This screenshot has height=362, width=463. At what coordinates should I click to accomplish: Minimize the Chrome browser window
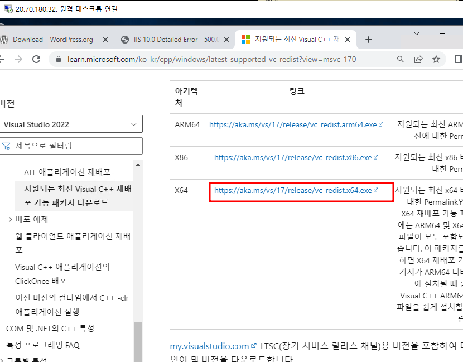click(x=442, y=33)
